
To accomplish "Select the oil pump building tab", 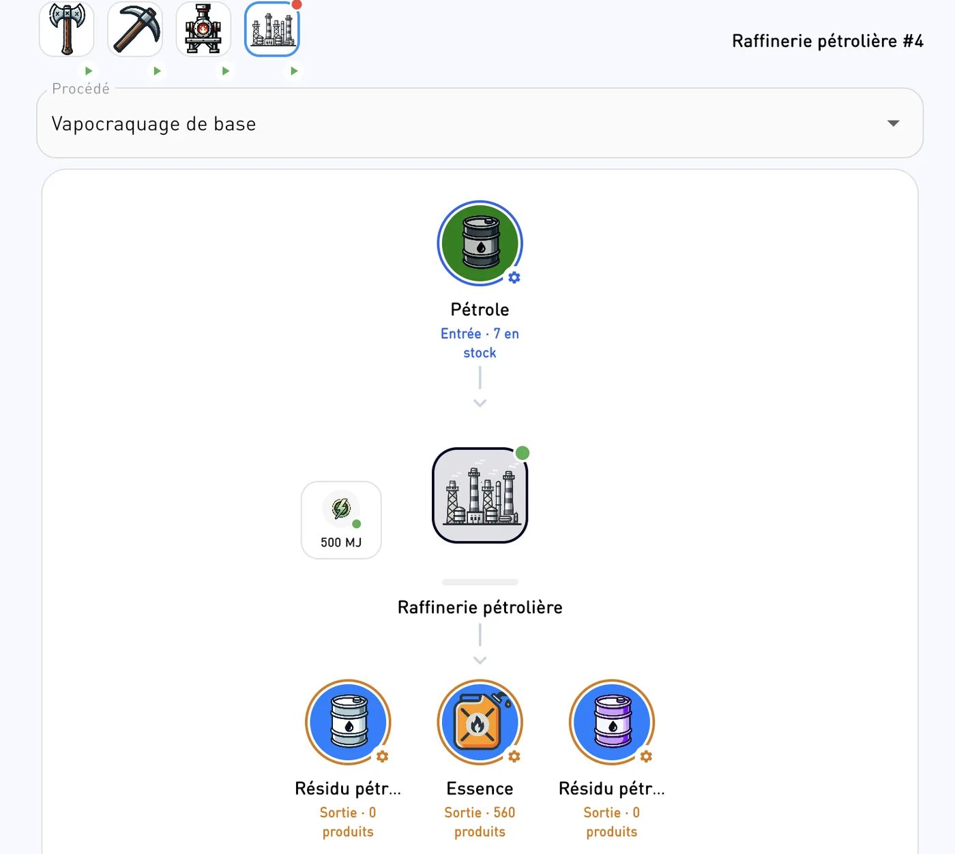I will (203, 29).
